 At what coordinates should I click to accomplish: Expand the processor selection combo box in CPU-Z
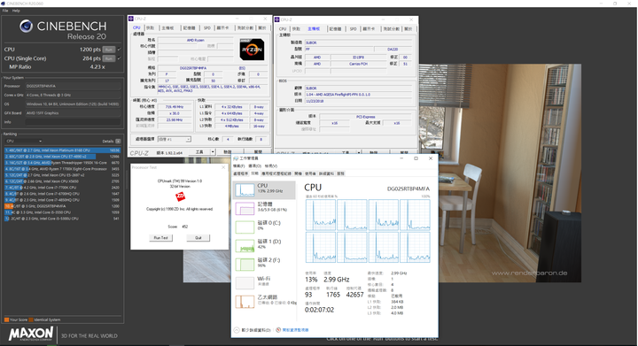pos(175,139)
